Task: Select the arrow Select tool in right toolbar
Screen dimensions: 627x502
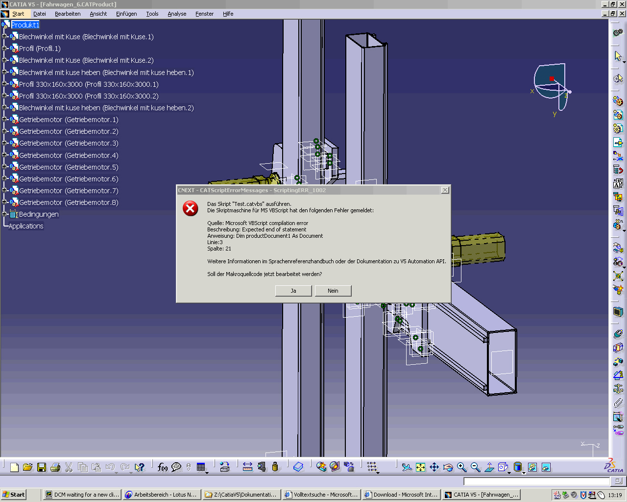Action: coord(618,56)
